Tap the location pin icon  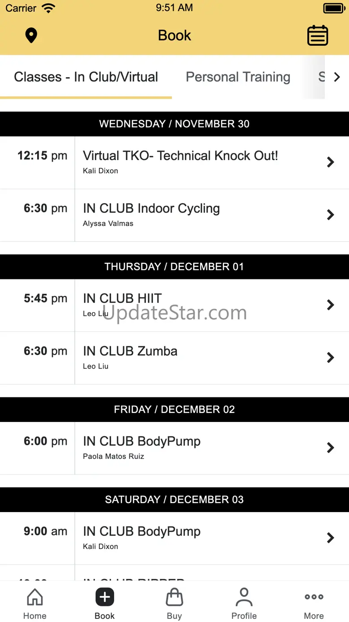31,35
